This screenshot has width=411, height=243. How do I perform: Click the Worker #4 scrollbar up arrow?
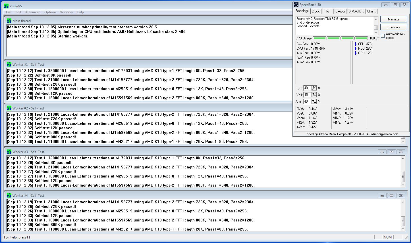[403, 202]
